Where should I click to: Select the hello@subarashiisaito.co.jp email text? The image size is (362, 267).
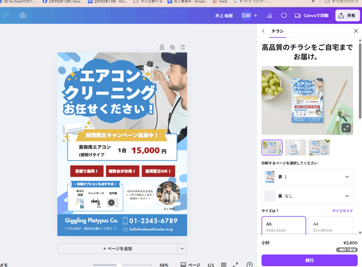click(151, 229)
